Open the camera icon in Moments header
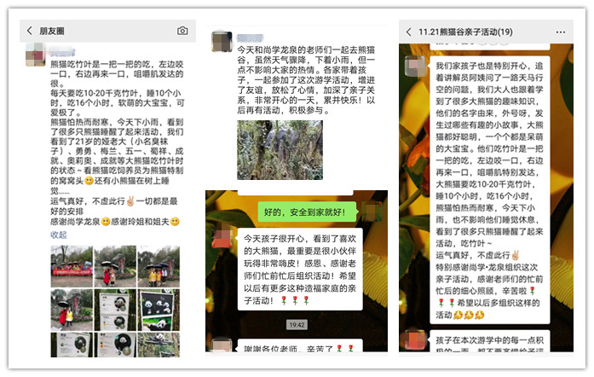594x377 pixels. pos(182,31)
